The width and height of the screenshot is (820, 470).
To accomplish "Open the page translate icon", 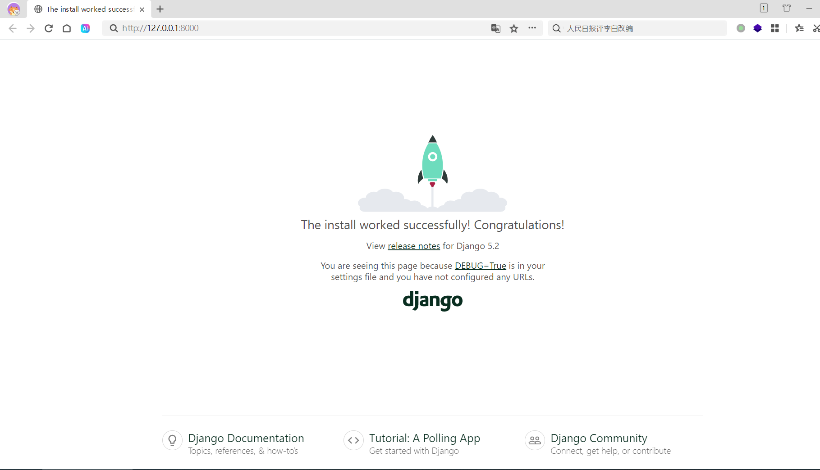I will pyautogui.click(x=496, y=28).
